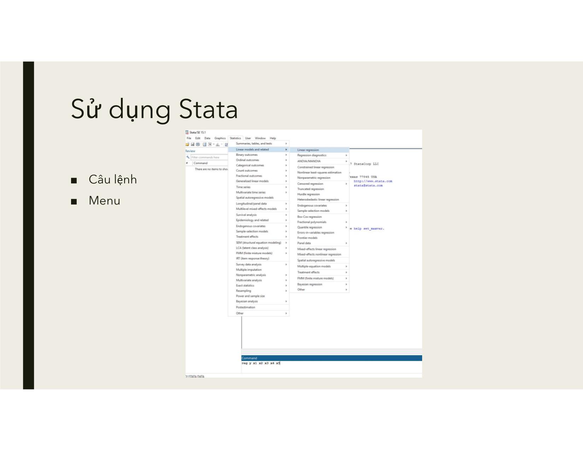Screen dimensions: 583x450
Task: Click the help set_maxvar link
Action: pos(369,229)
